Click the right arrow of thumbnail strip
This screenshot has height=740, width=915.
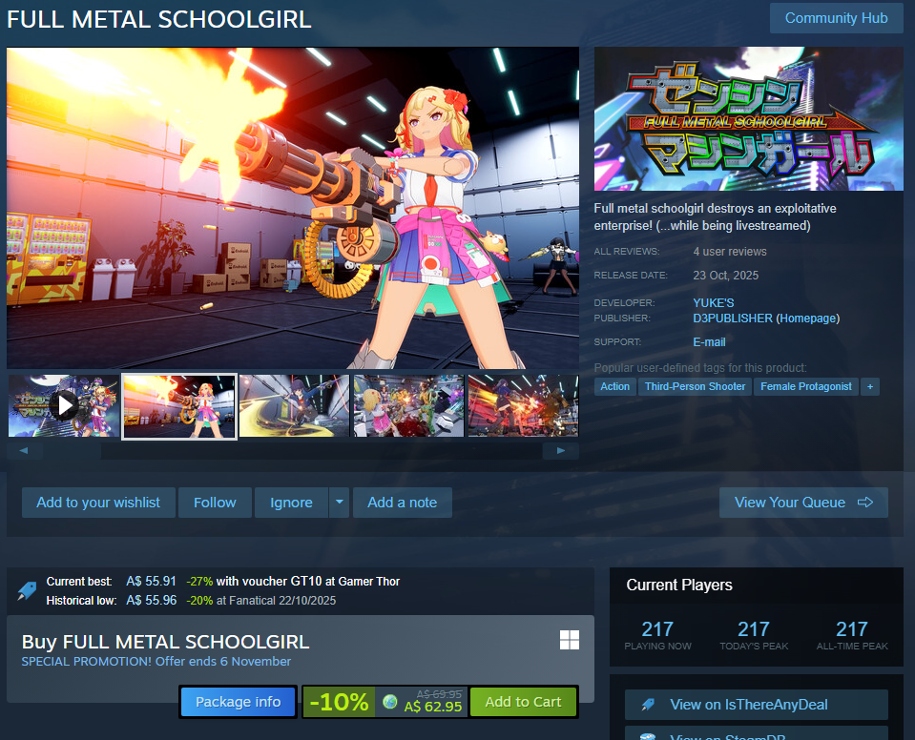pos(561,451)
